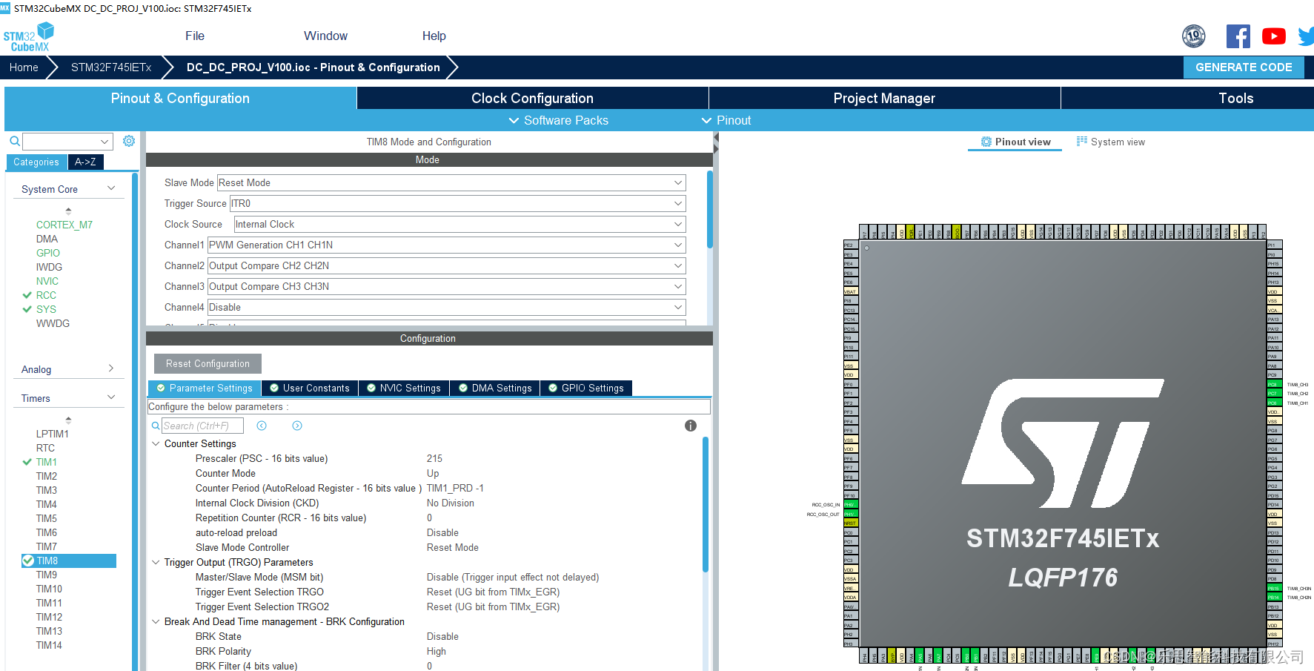Click the Pinout view chip icon

(986, 142)
